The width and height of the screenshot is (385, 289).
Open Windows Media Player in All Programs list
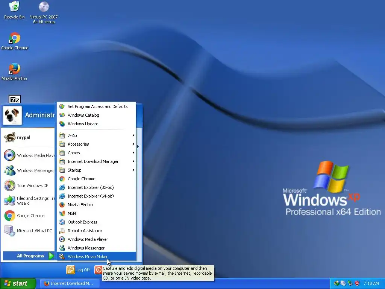pyautogui.click(x=96, y=239)
